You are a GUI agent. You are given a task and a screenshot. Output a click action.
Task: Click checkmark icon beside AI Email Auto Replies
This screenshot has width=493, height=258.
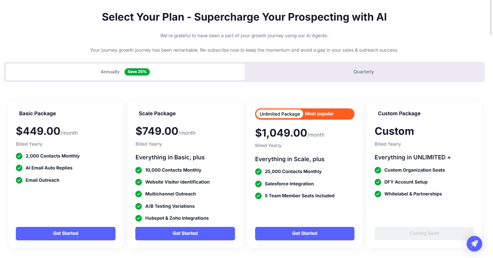pos(19,168)
